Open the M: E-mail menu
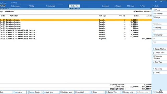 [131, 6]
